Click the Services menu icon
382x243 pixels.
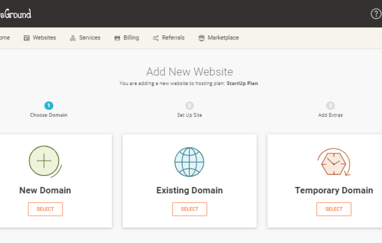pos(72,38)
